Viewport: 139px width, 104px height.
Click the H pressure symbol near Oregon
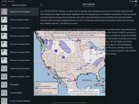coord(56,51)
